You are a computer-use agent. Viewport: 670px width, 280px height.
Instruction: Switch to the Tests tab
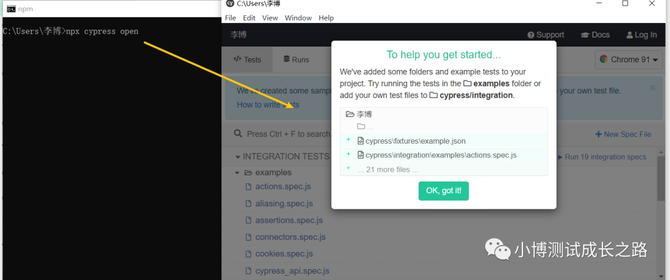[247, 59]
